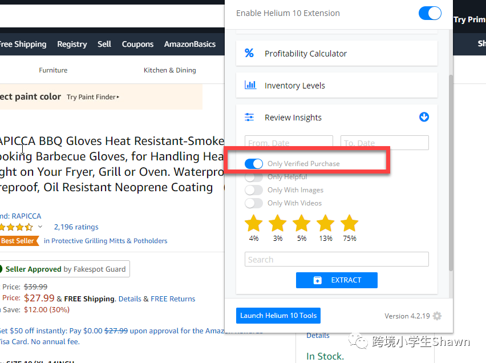Click the blue download arrow in Review Insights
Image resolution: width=486 pixels, height=363 pixels.
pos(424,117)
